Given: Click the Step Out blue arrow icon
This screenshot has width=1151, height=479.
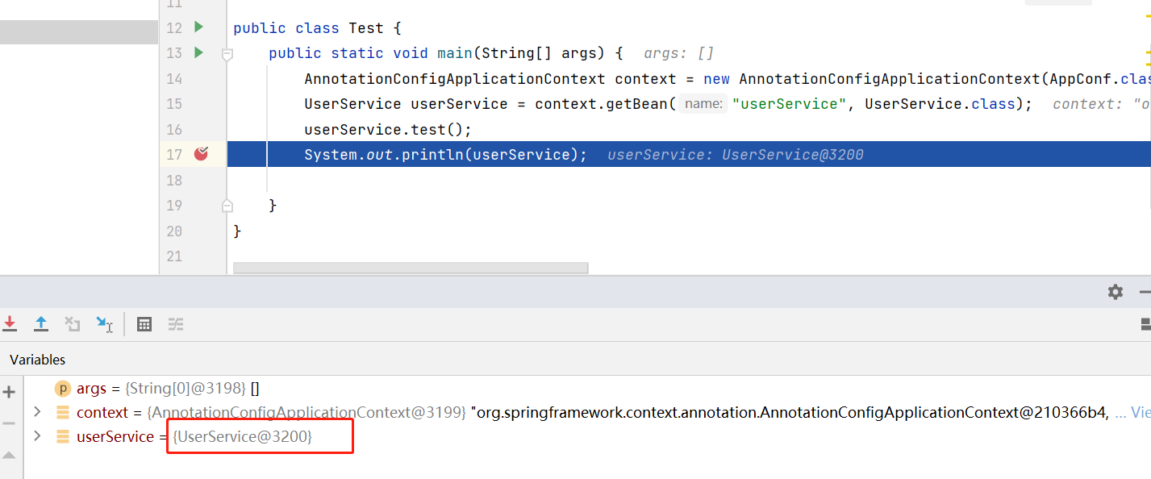Looking at the screenshot, I should pyautogui.click(x=41, y=324).
